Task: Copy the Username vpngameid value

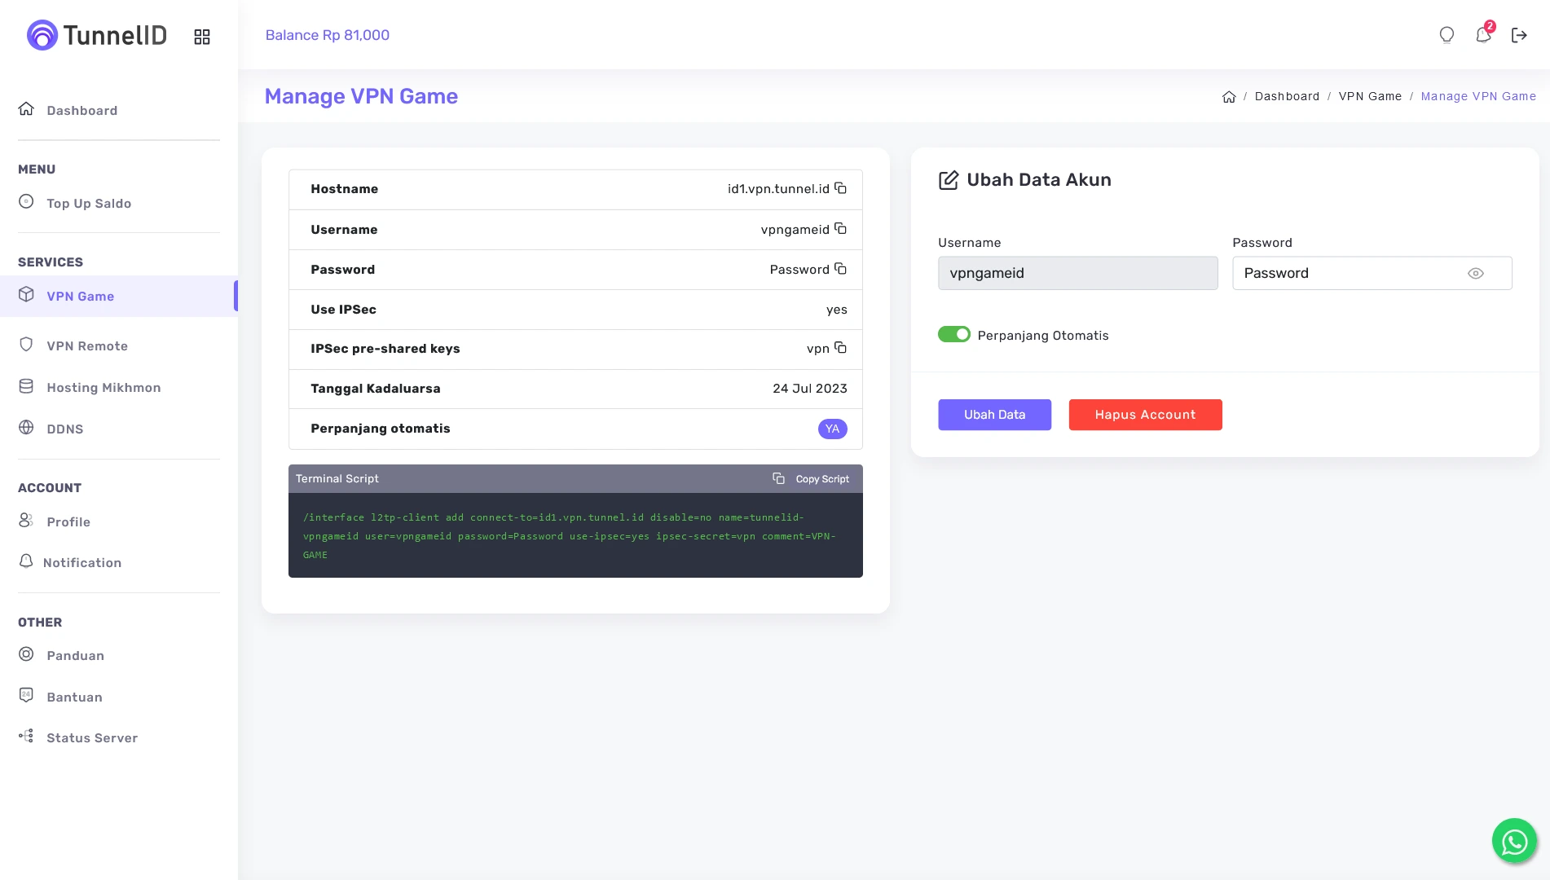Action: click(x=841, y=229)
